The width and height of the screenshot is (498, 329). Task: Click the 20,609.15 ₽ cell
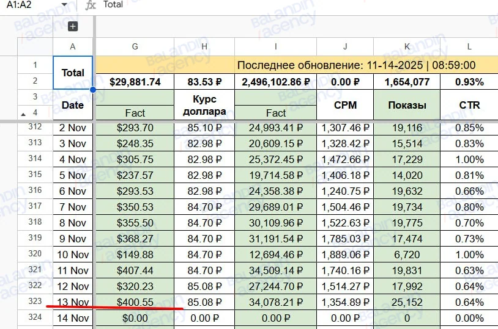tap(276, 143)
